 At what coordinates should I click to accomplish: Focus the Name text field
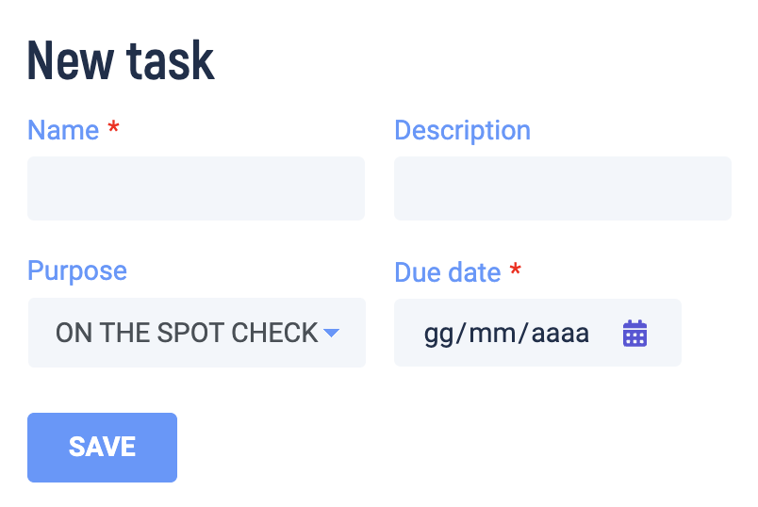coord(196,188)
